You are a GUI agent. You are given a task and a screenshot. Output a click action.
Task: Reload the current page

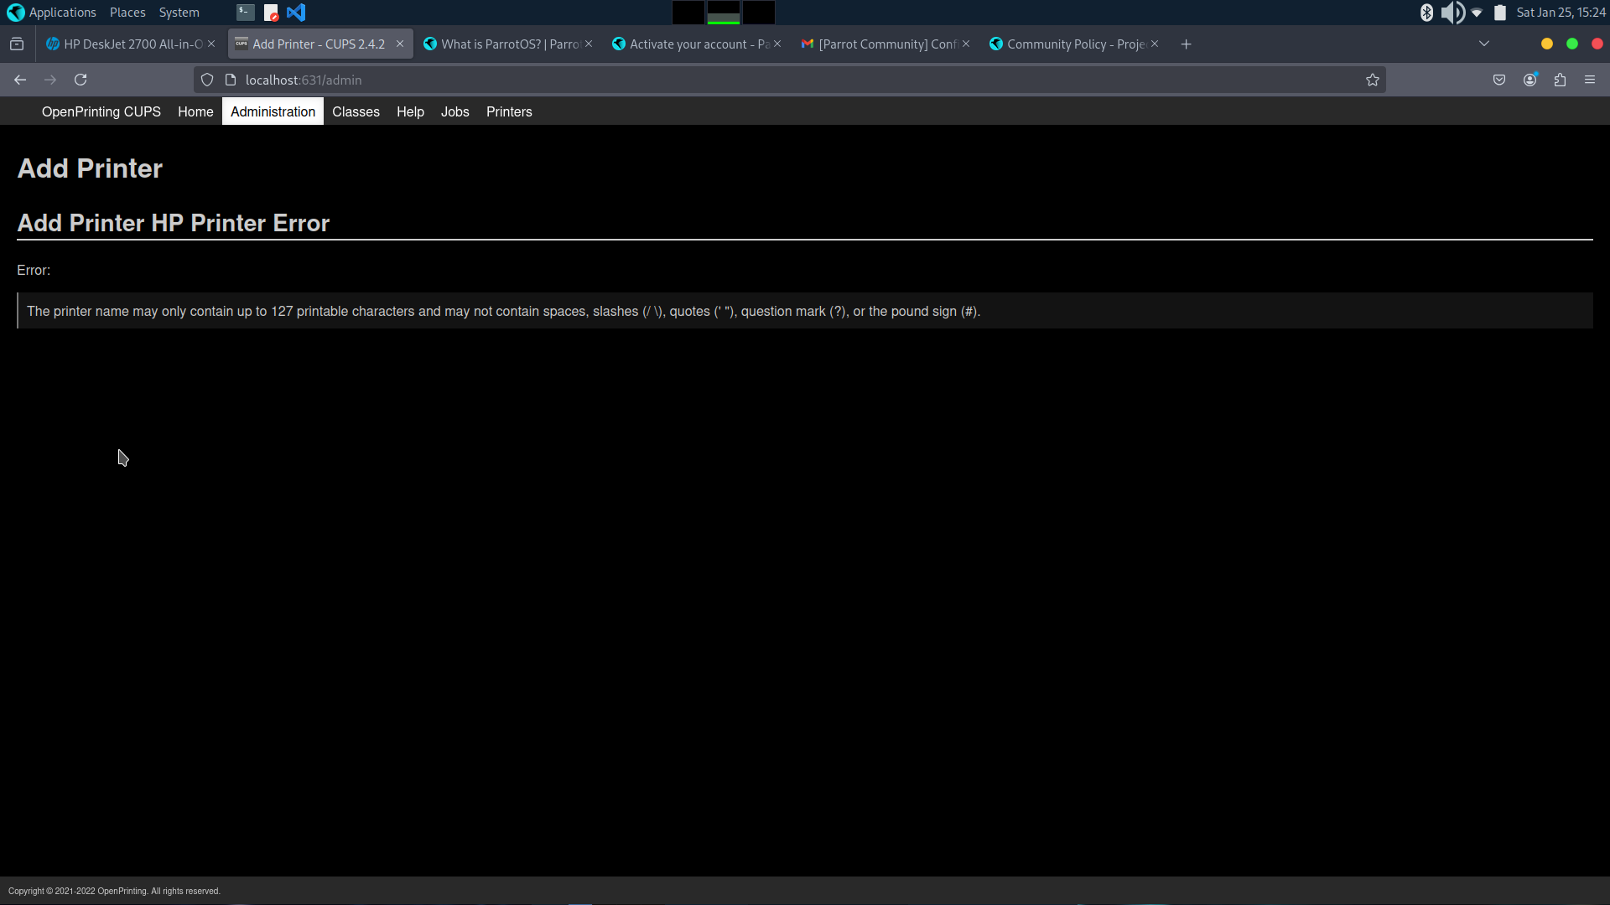pyautogui.click(x=80, y=80)
